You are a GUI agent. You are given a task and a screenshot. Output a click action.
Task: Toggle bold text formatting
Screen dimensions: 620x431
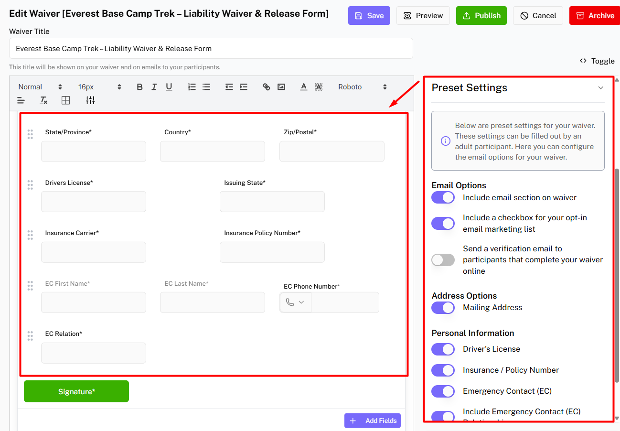point(139,87)
